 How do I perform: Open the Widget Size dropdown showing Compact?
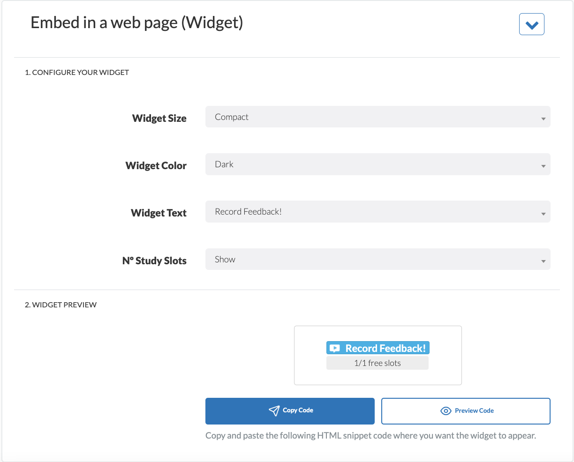pyautogui.click(x=378, y=117)
